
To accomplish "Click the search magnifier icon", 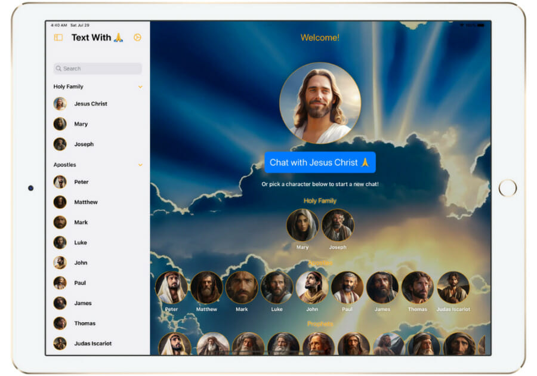I will 58,69.
